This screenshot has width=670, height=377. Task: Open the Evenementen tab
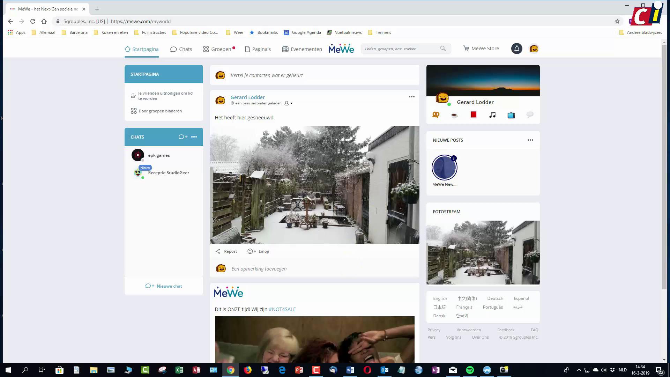tap(302, 49)
